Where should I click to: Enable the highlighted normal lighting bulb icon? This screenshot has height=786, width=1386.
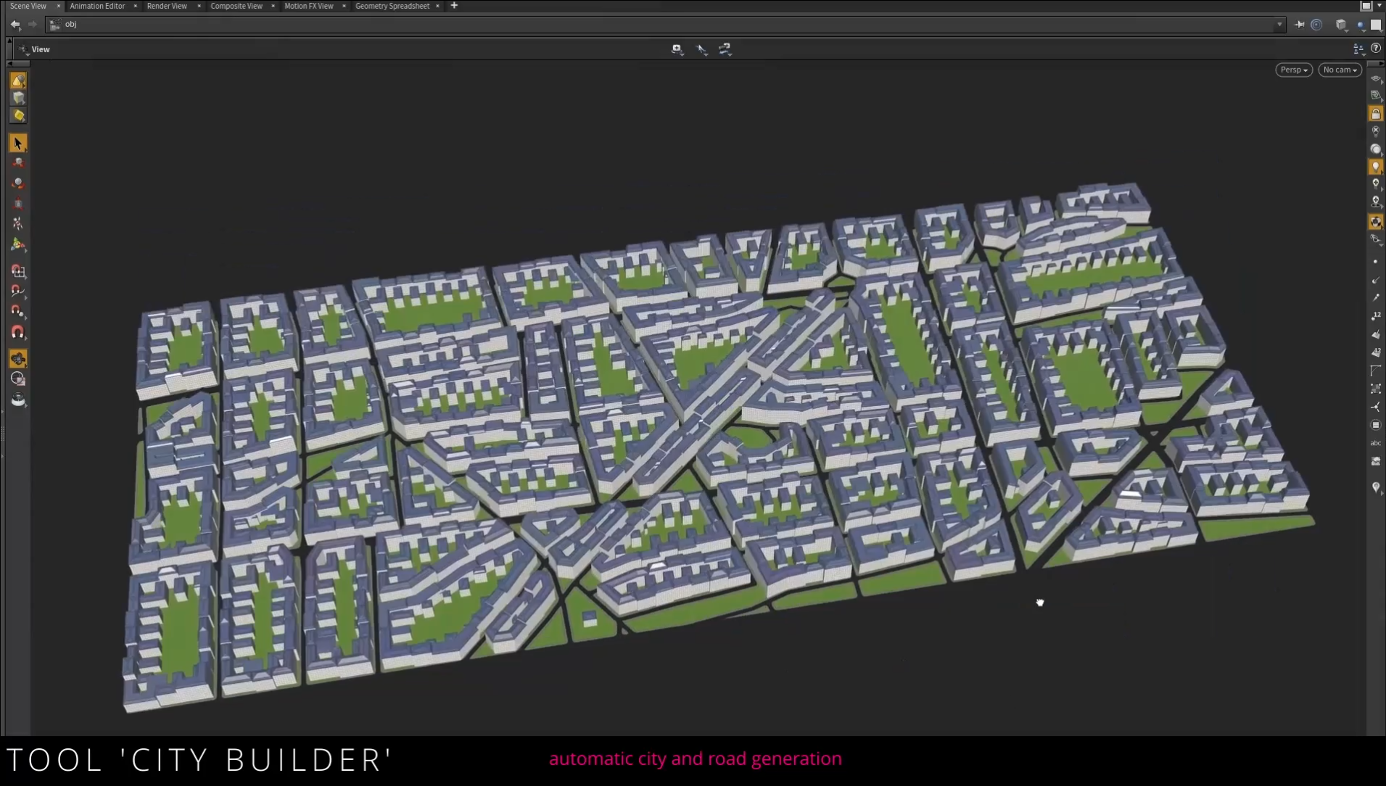point(1376,167)
